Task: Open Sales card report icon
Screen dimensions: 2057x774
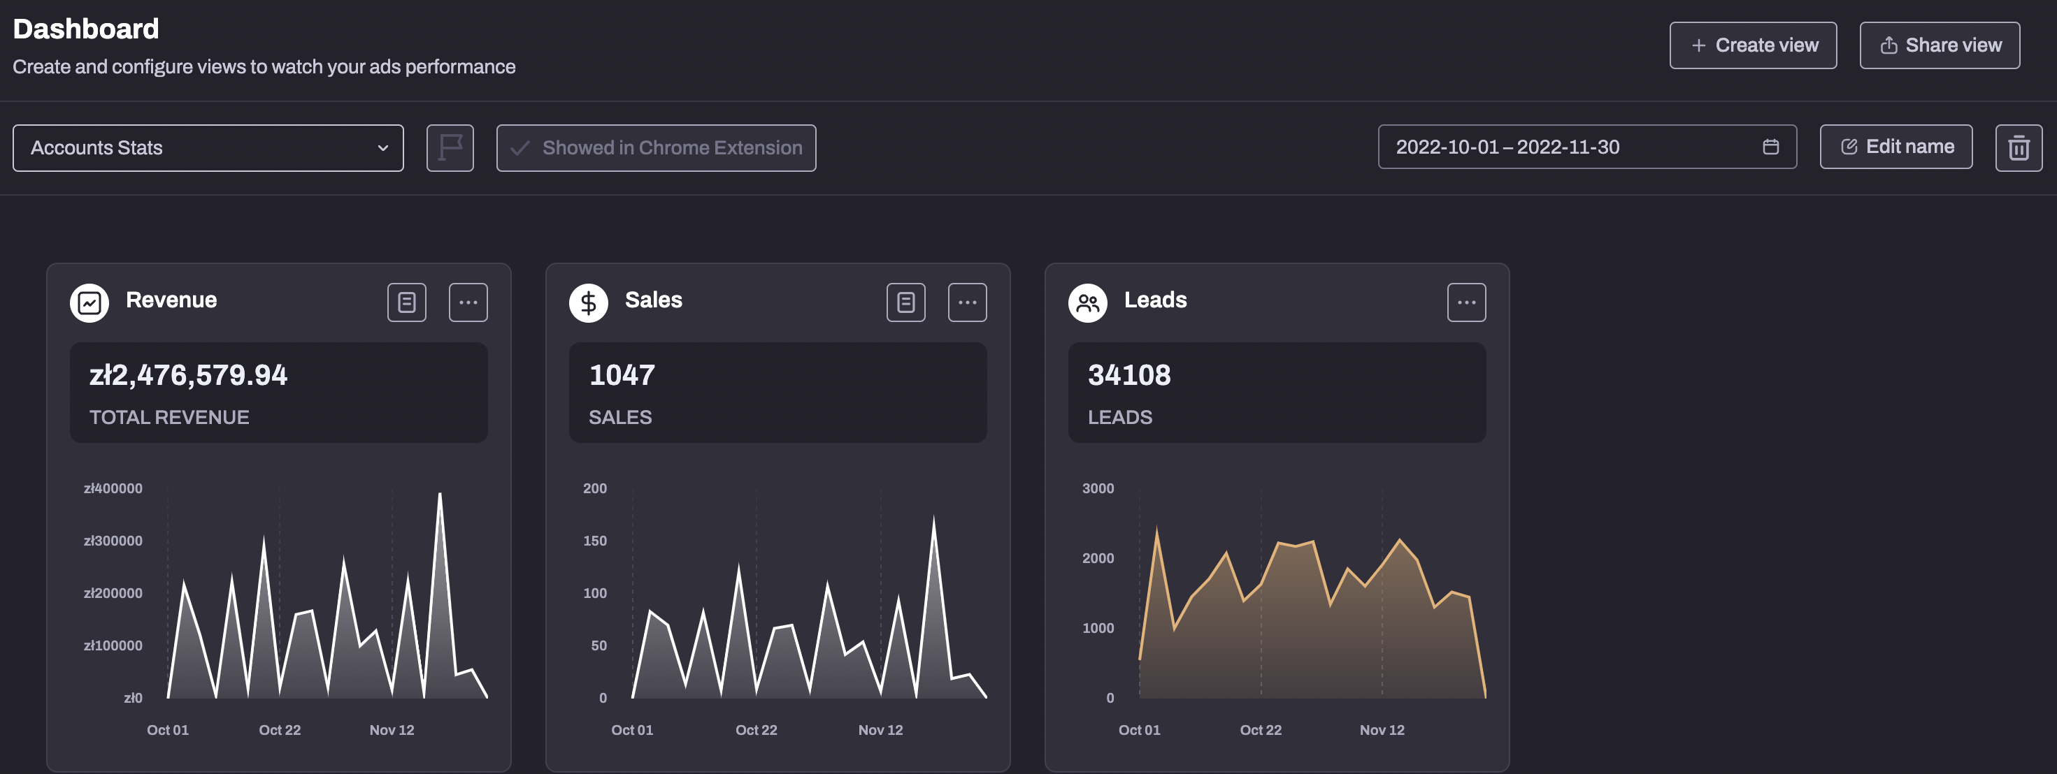Action: click(x=905, y=302)
